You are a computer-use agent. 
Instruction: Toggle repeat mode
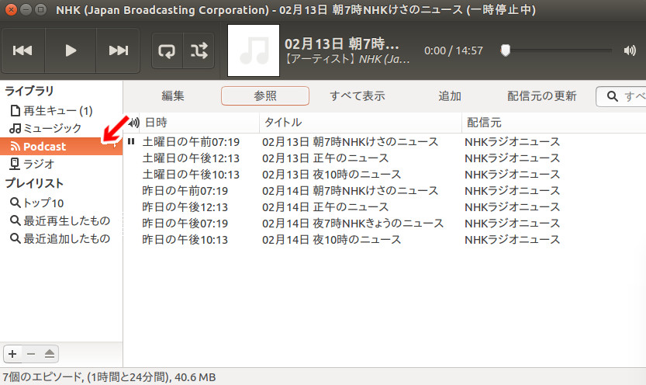tap(168, 50)
